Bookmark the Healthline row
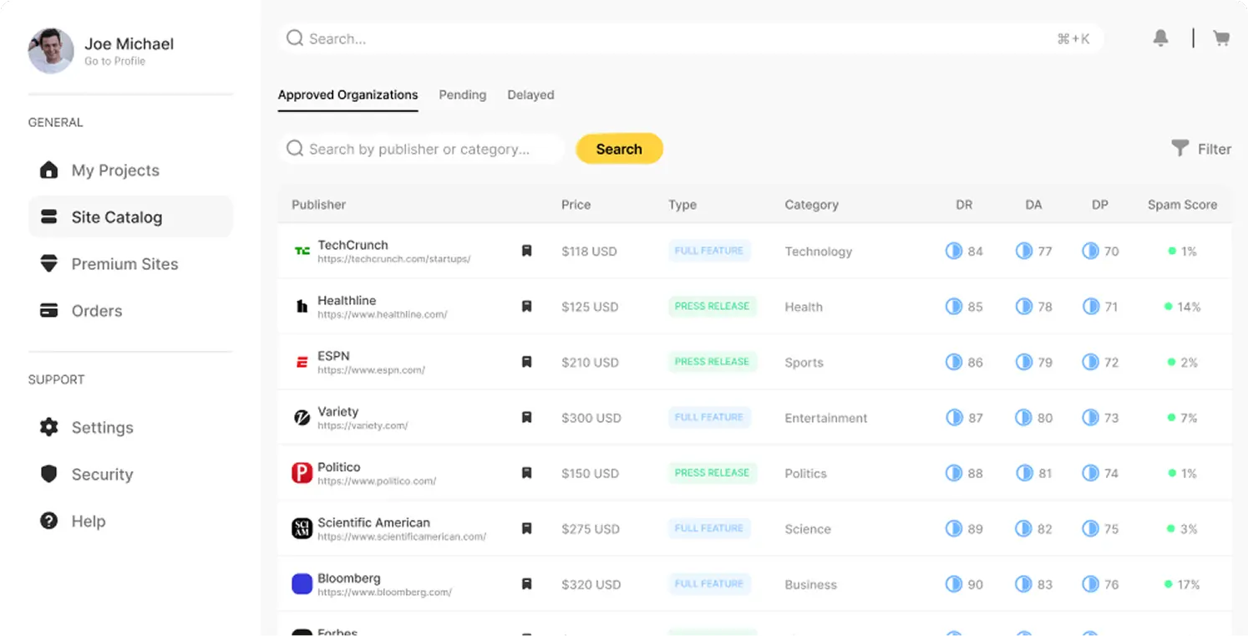Viewport: 1248px width, 636px height. coord(526,307)
